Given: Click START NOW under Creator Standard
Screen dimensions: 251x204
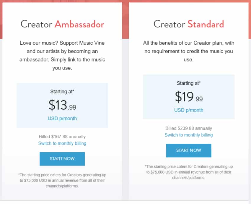Looking at the screenshot, I should pos(189,150).
